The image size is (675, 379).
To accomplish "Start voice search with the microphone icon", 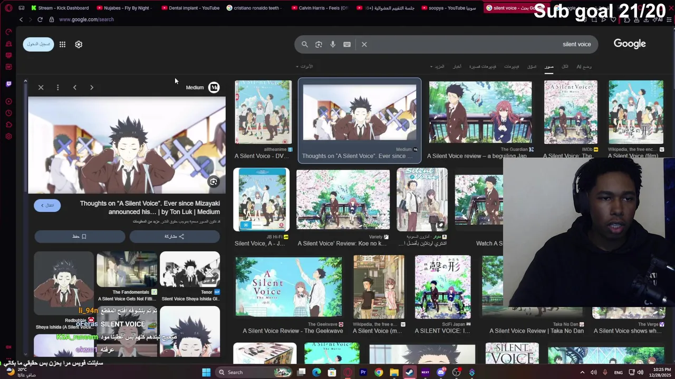I will click(333, 45).
